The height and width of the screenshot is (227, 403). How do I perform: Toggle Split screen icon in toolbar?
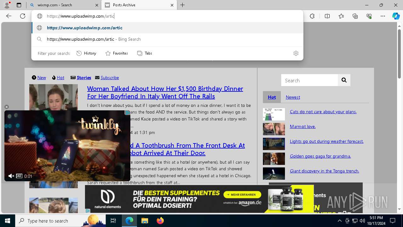tap(327, 16)
